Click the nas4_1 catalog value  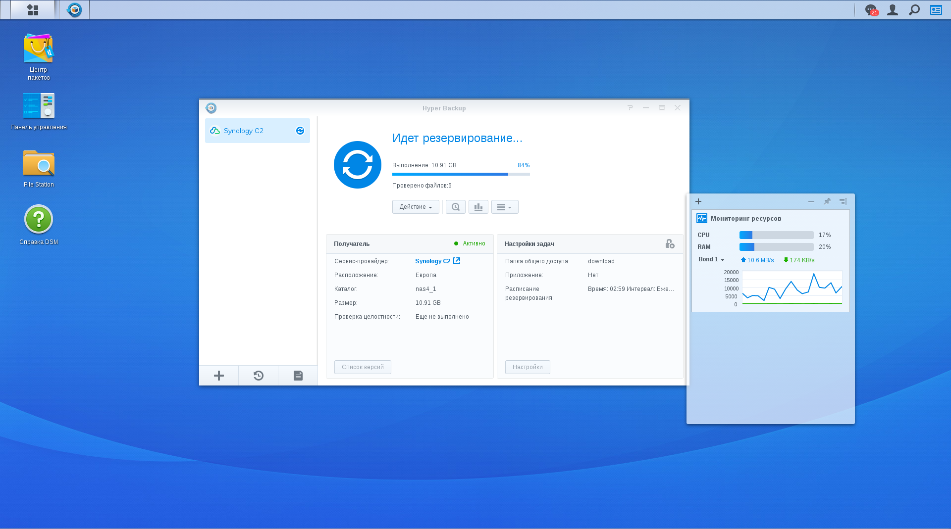click(426, 289)
